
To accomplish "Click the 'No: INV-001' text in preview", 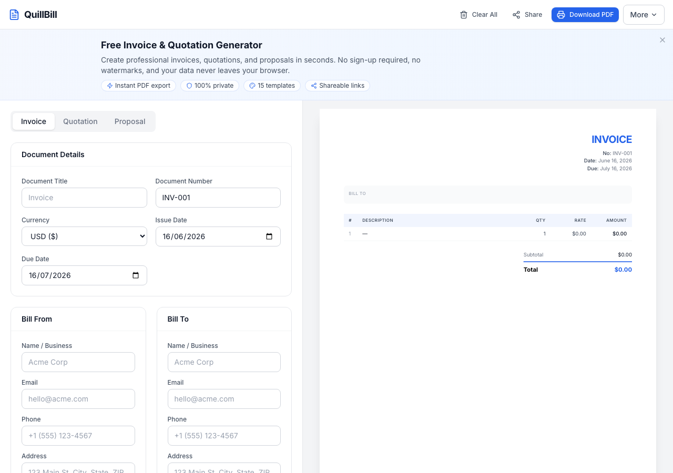I will pyautogui.click(x=617, y=153).
